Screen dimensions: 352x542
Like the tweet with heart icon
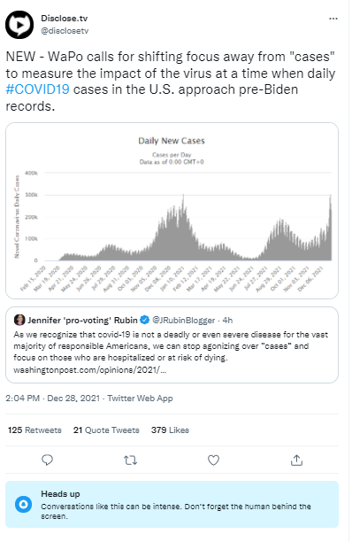tap(214, 460)
